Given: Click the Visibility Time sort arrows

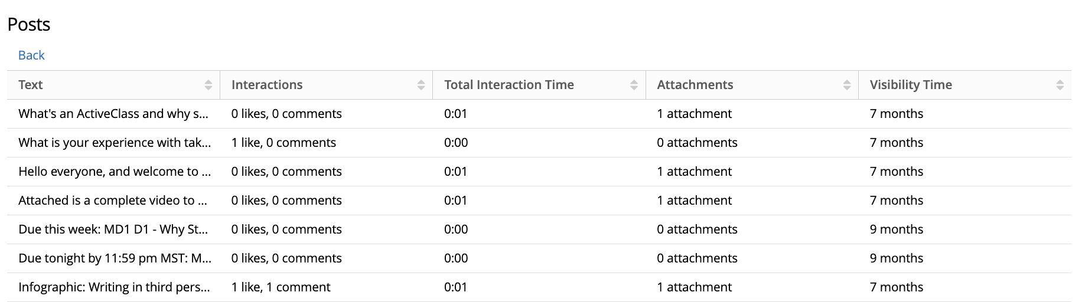Looking at the screenshot, I should tap(1060, 85).
